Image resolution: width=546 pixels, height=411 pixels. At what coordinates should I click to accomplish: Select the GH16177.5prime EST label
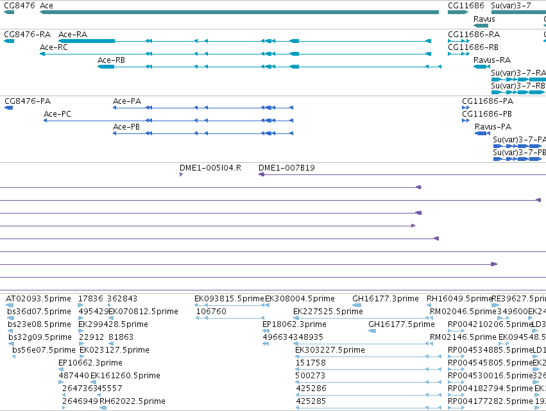click(402, 324)
